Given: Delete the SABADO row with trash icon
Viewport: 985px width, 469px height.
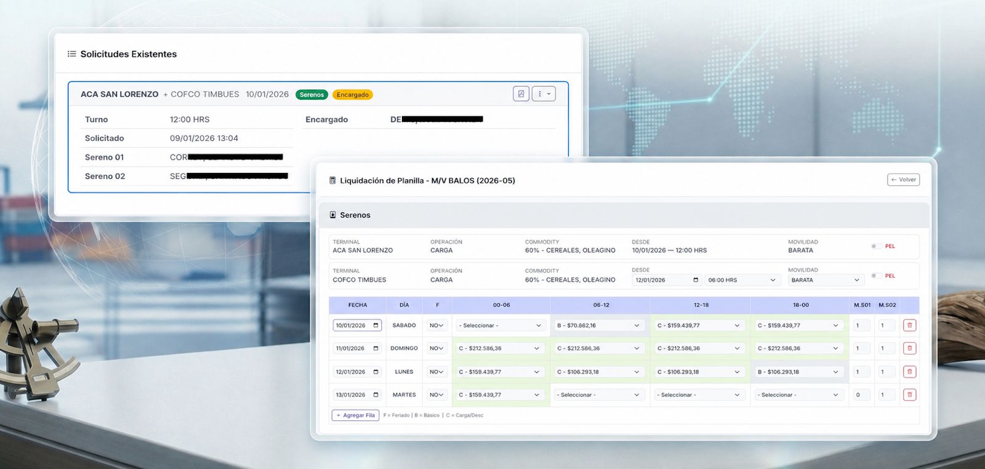Looking at the screenshot, I should coord(909,326).
